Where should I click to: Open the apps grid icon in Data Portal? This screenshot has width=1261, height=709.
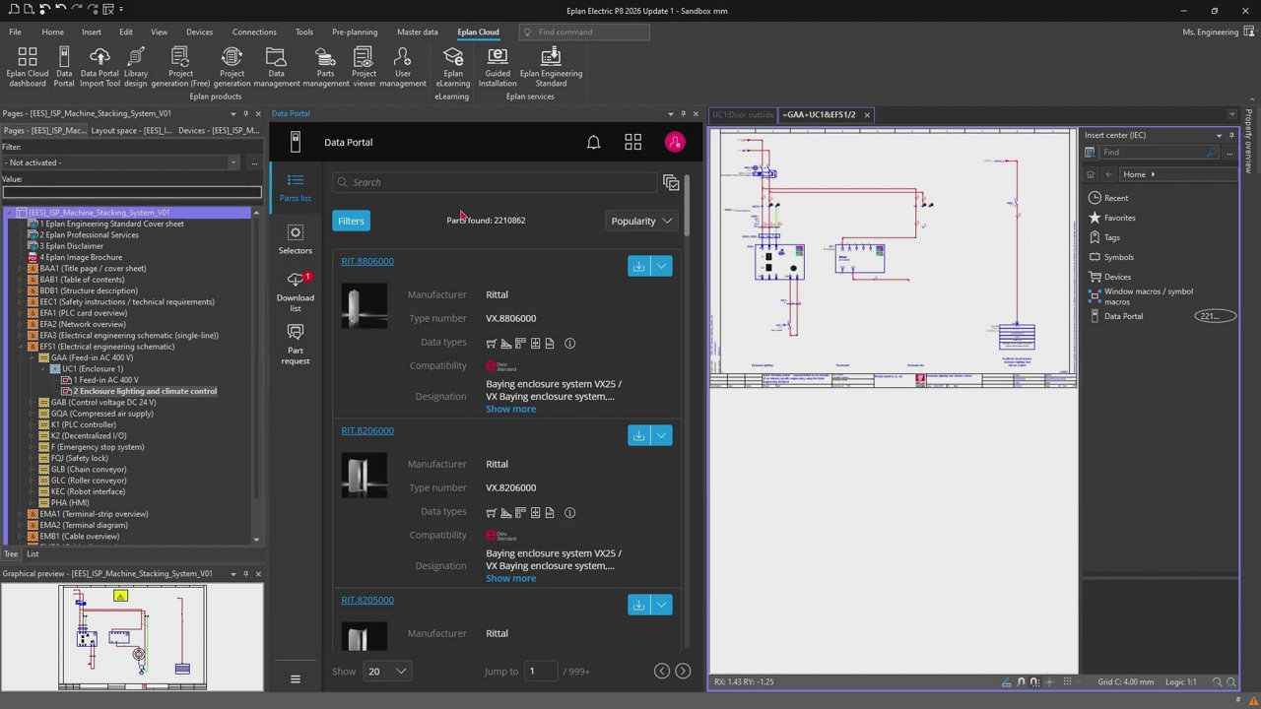tap(632, 143)
